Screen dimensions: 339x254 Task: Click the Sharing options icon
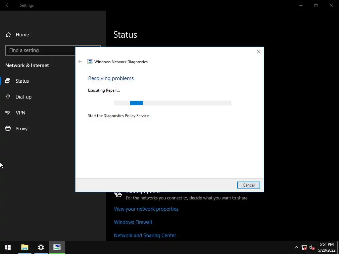point(118,194)
